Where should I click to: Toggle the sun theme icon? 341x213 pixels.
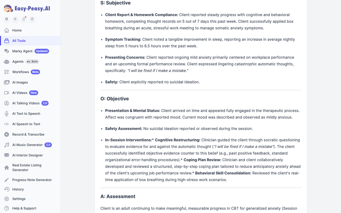[x=15, y=19]
